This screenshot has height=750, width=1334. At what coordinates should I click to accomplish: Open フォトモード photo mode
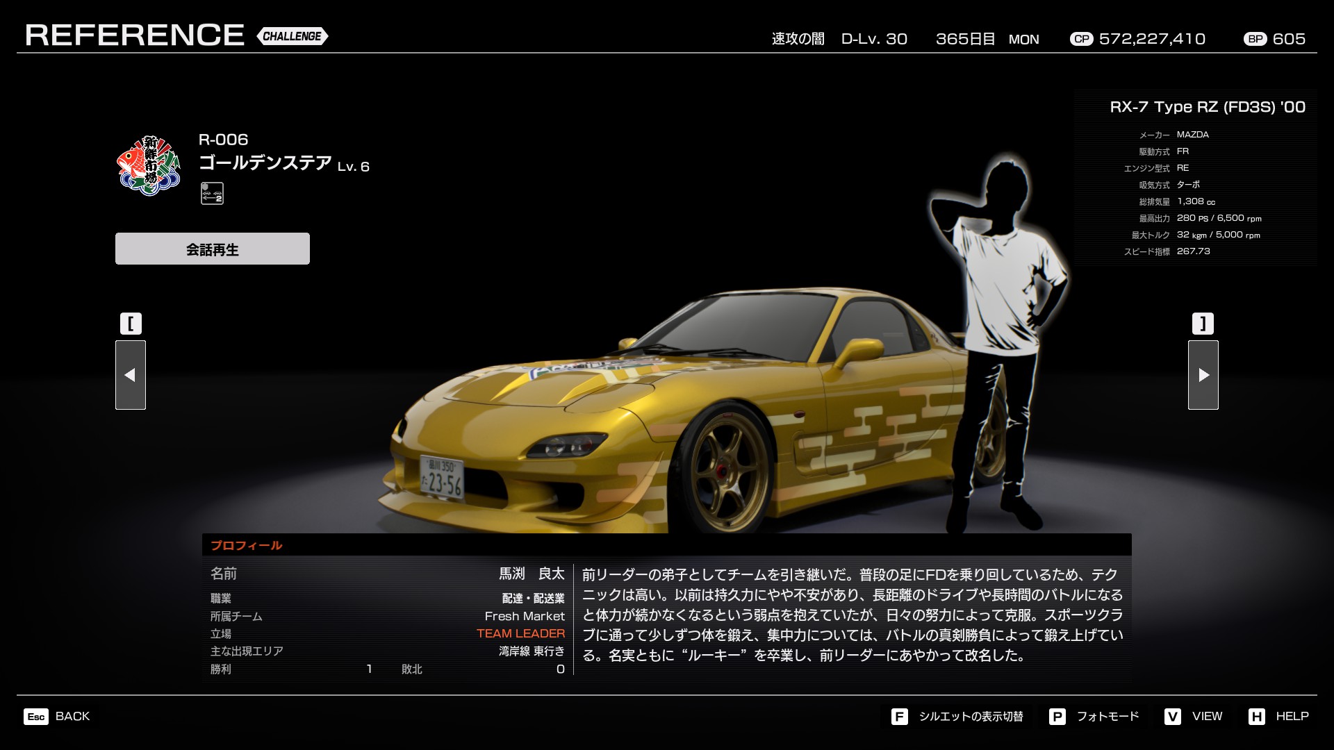[1107, 717]
